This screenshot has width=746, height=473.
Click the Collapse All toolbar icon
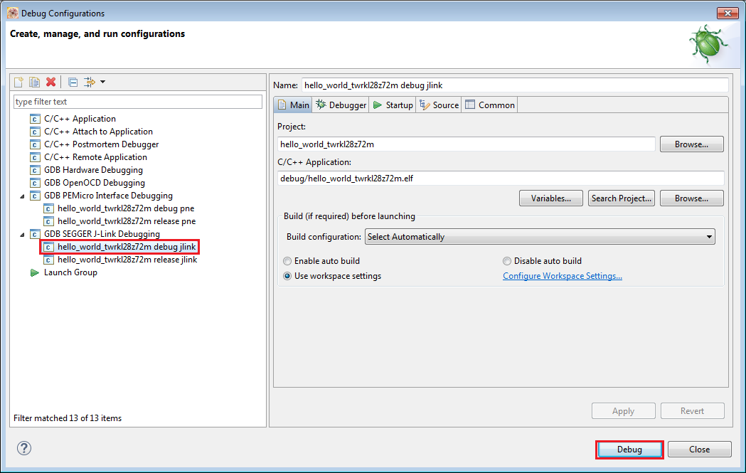click(73, 83)
